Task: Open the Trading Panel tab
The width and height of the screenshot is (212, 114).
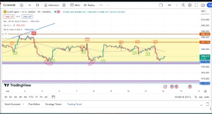Action: pyautogui.click(x=74, y=104)
